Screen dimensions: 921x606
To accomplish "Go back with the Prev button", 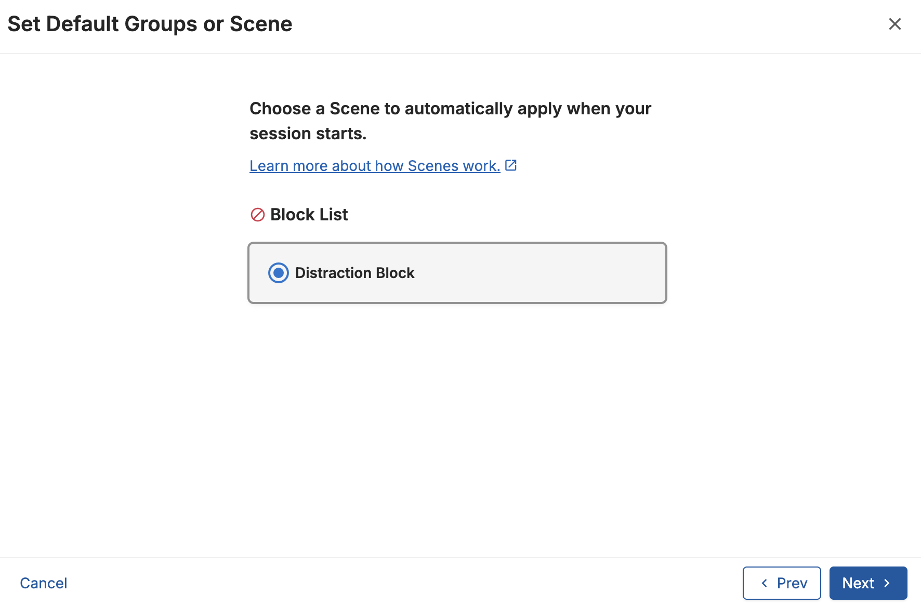I will (x=782, y=583).
